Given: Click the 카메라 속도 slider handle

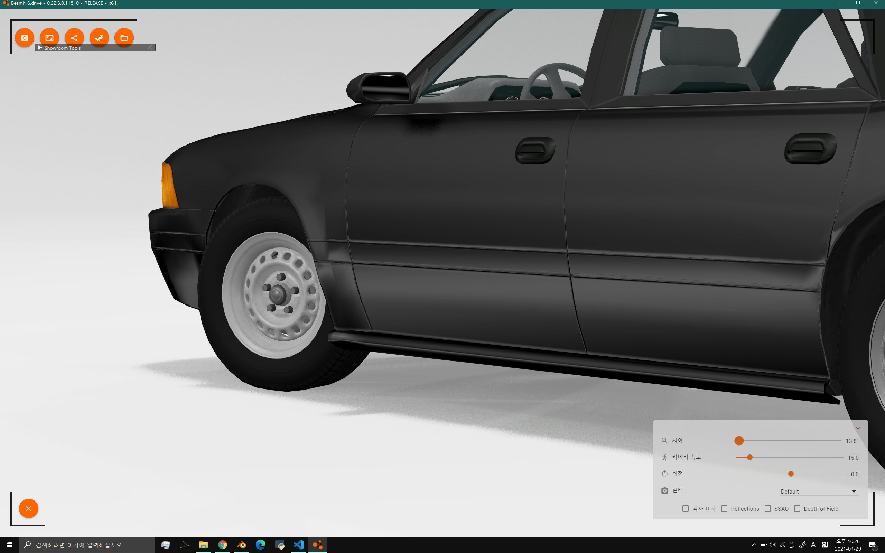Looking at the screenshot, I should [750, 457].
